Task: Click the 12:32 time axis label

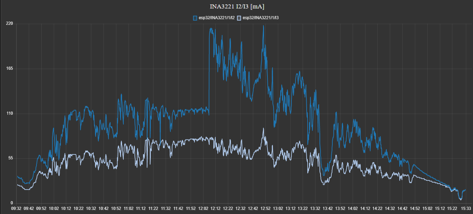Action: tap(241, 209)
